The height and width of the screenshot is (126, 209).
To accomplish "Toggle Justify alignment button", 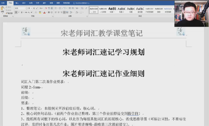I will pyautogui.click(x=64, y=12).
